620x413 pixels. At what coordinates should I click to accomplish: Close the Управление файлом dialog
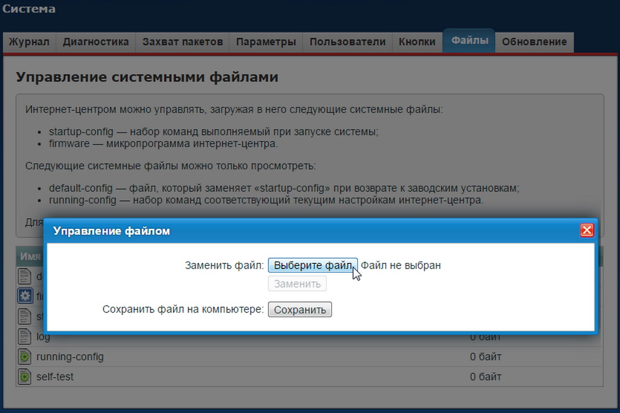587,229
